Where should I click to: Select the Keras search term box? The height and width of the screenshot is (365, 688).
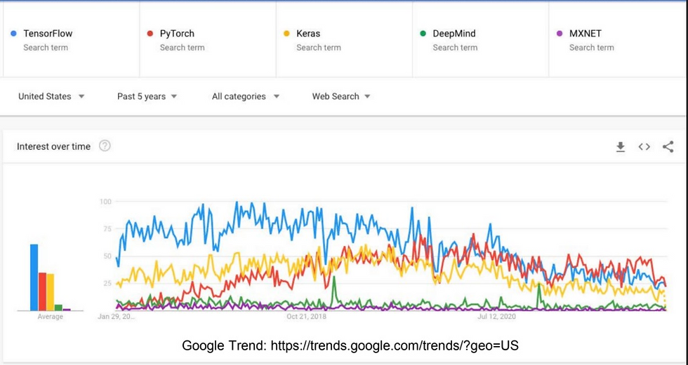pyautogui.click(x=345, y=39)
